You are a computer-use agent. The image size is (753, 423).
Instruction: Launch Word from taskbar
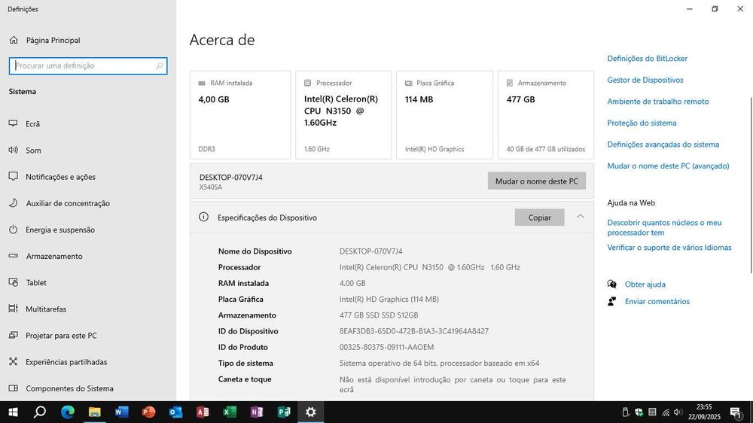[121, 412]
